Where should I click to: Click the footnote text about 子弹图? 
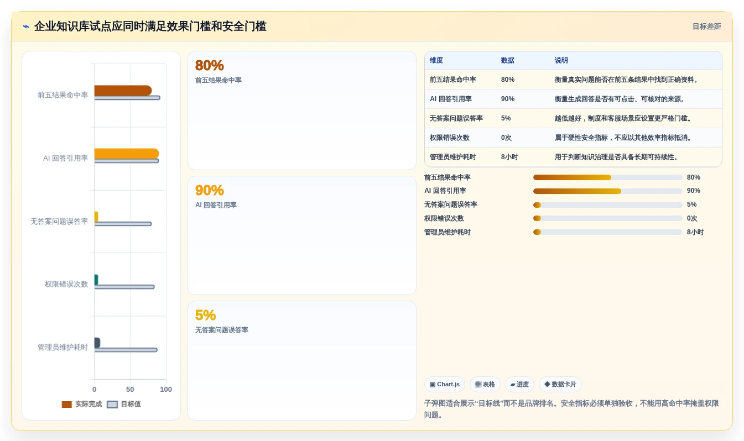click(572, 410)
